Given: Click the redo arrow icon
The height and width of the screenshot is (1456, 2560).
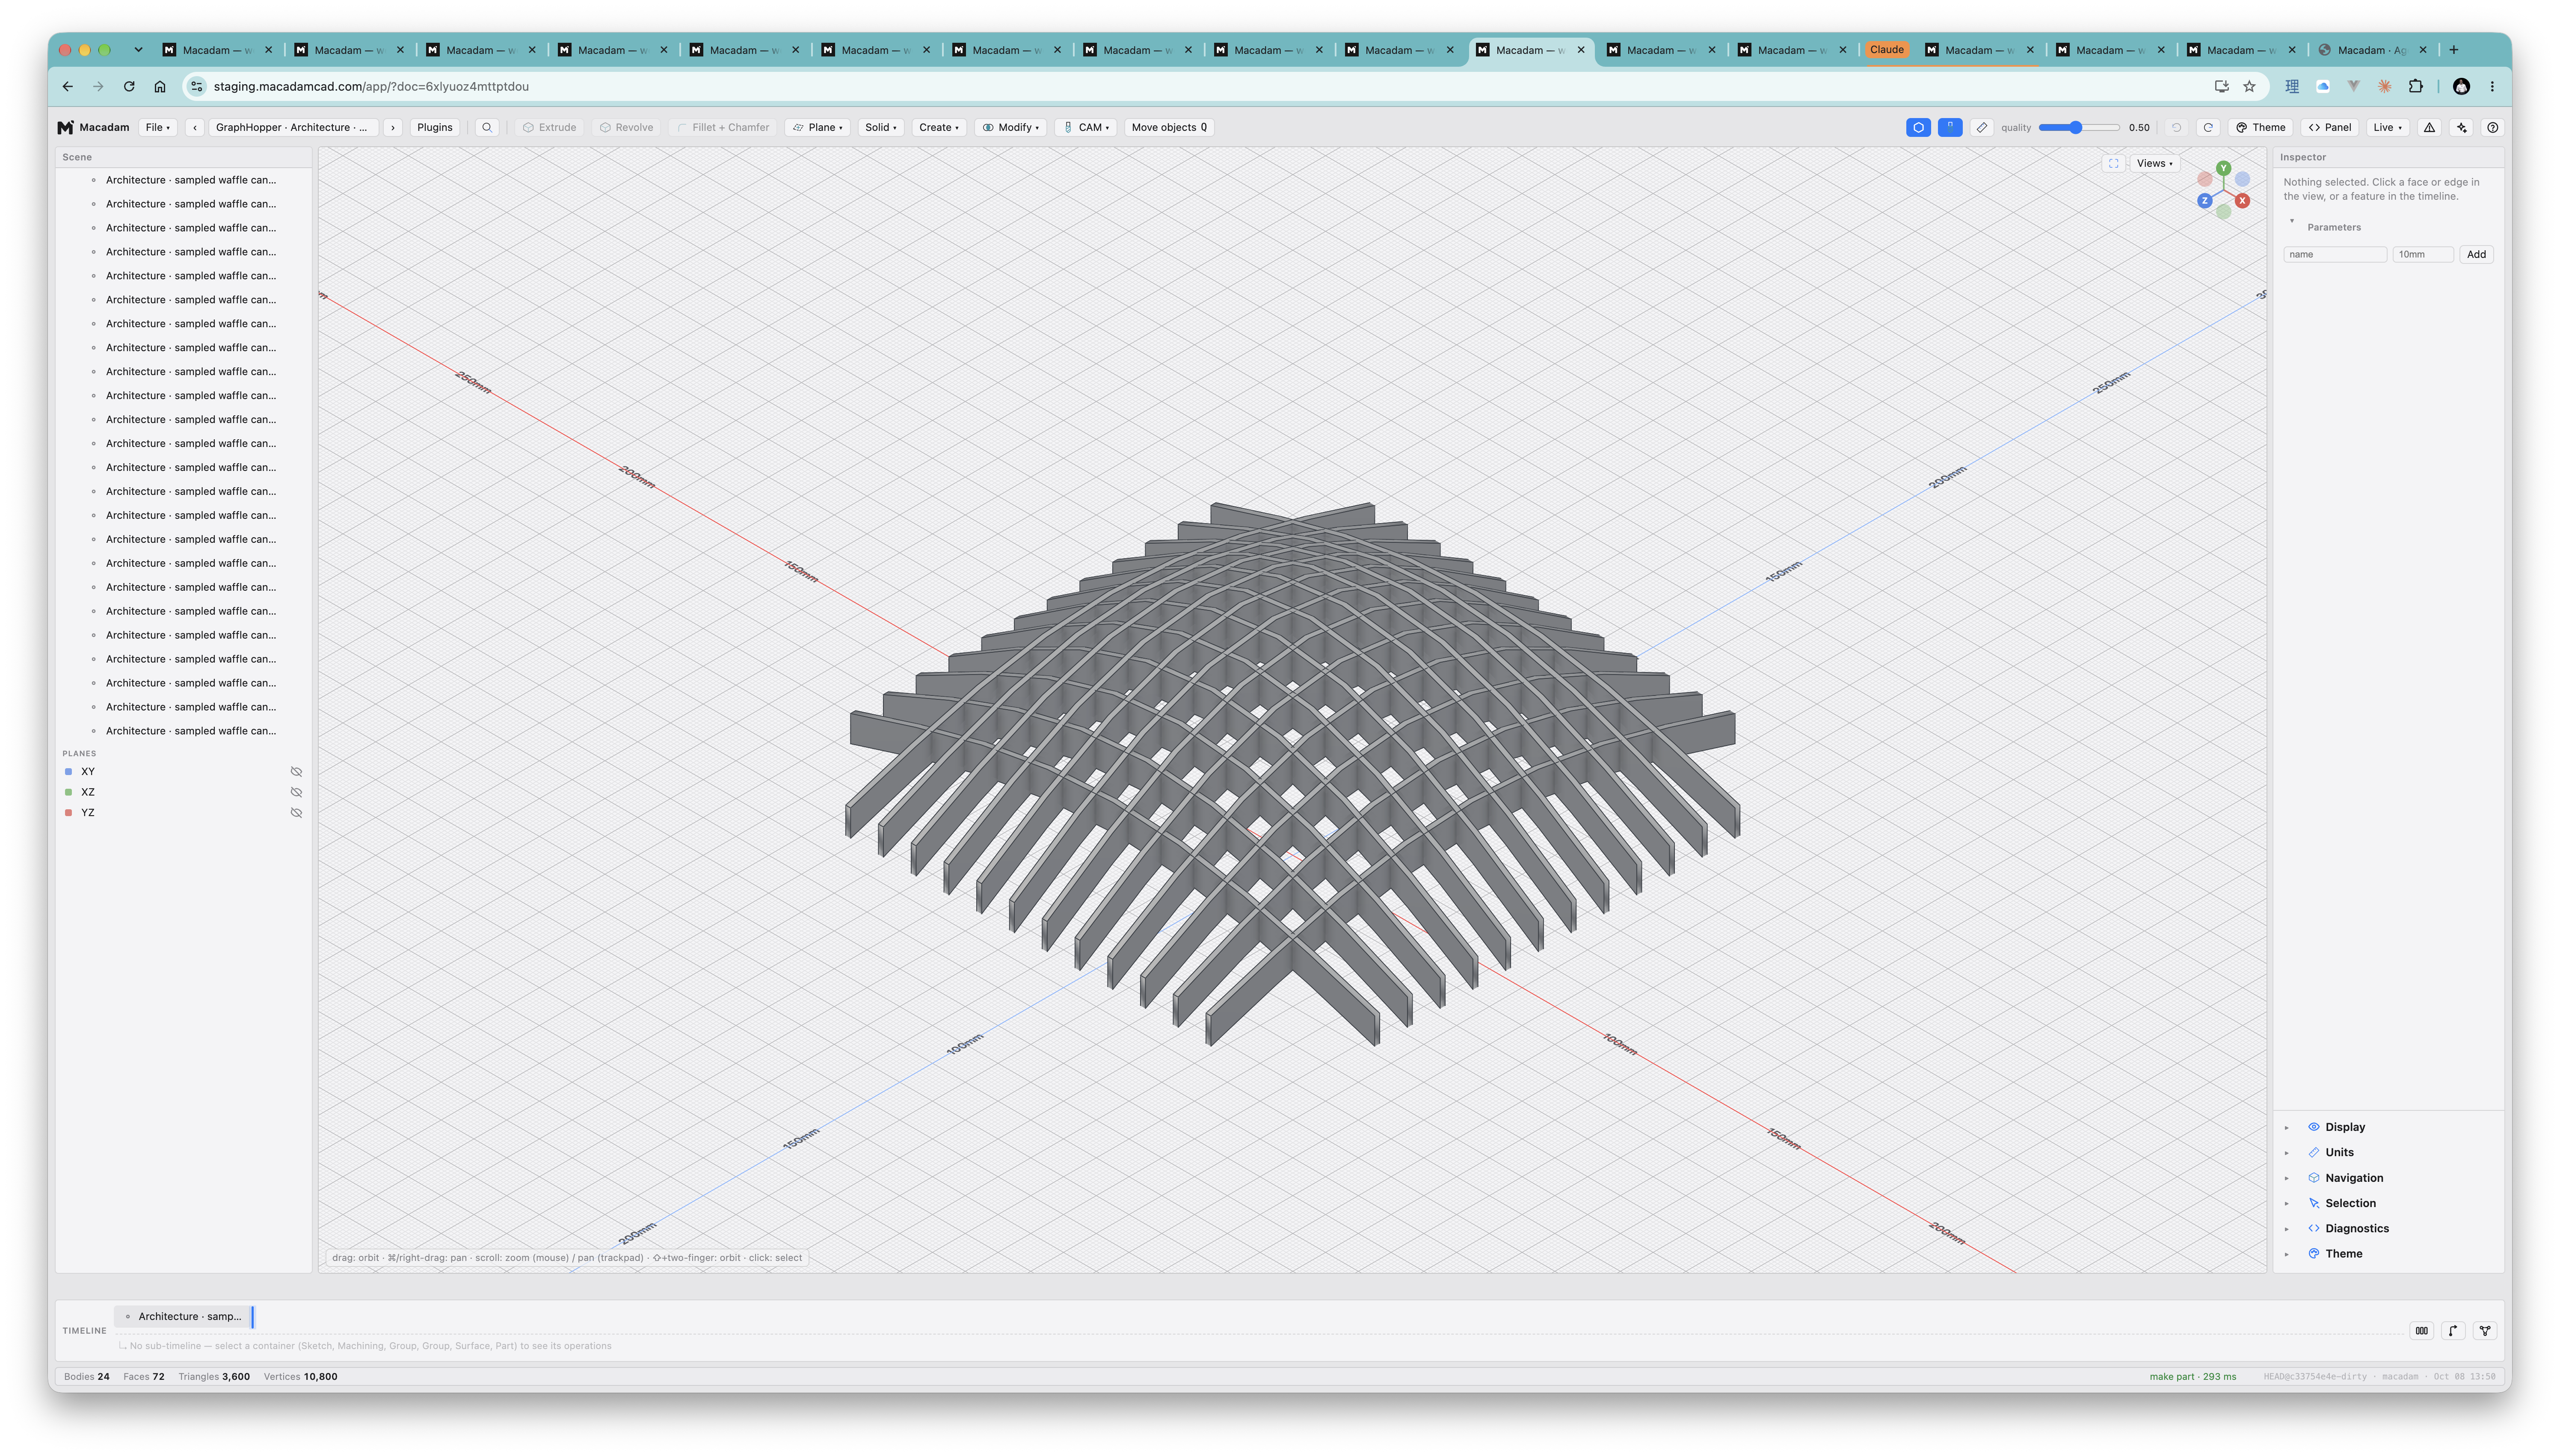Looking at the screenshot, I should pyautogui.click(x=2208, y=127).
